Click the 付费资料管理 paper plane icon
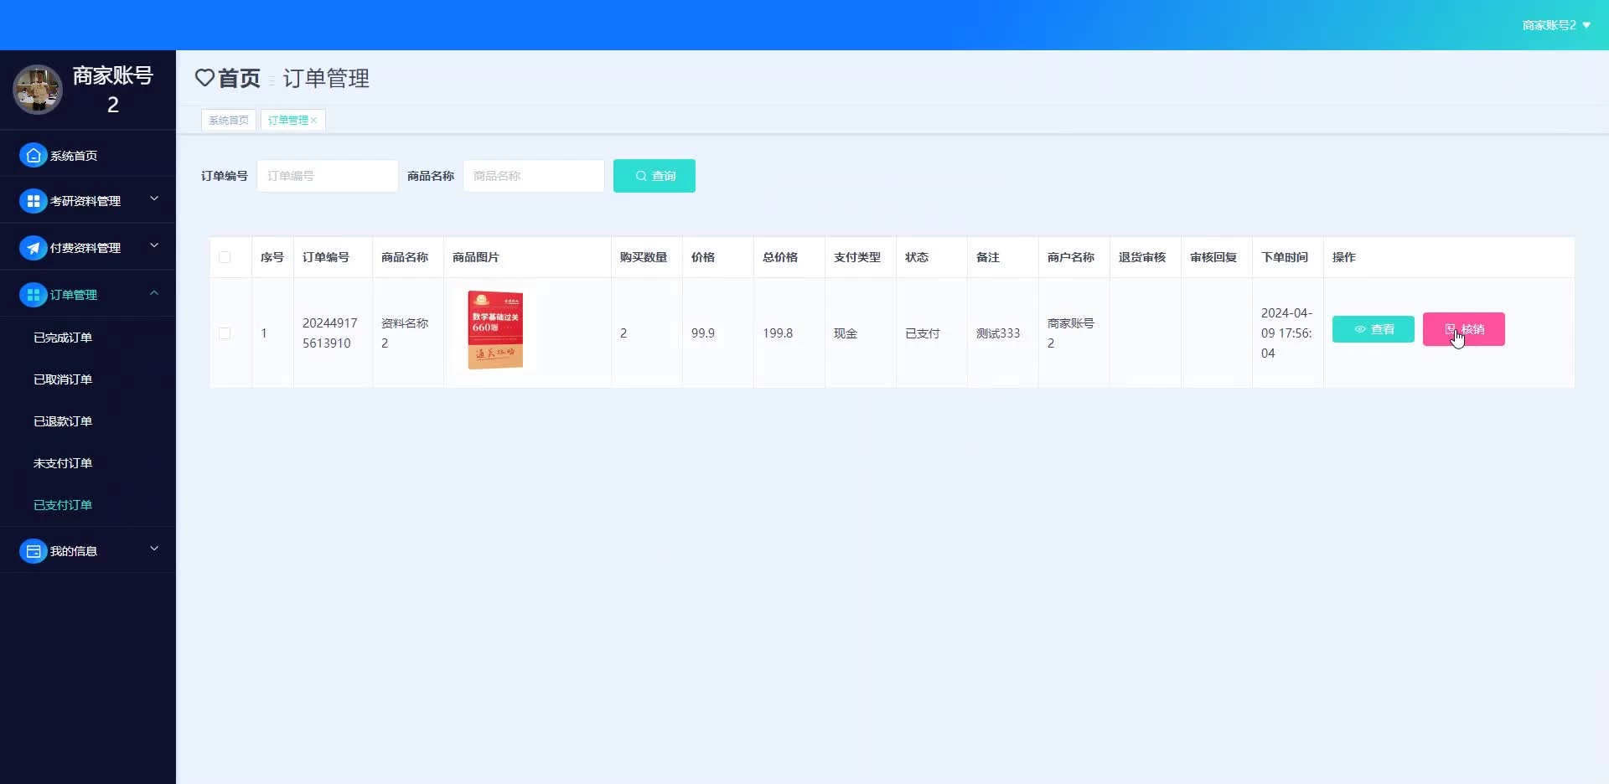Viewport: 1609px width, 784px height. (x=33, y=248)
